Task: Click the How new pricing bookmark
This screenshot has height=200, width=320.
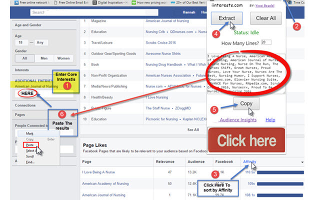Action: [149, 2]
